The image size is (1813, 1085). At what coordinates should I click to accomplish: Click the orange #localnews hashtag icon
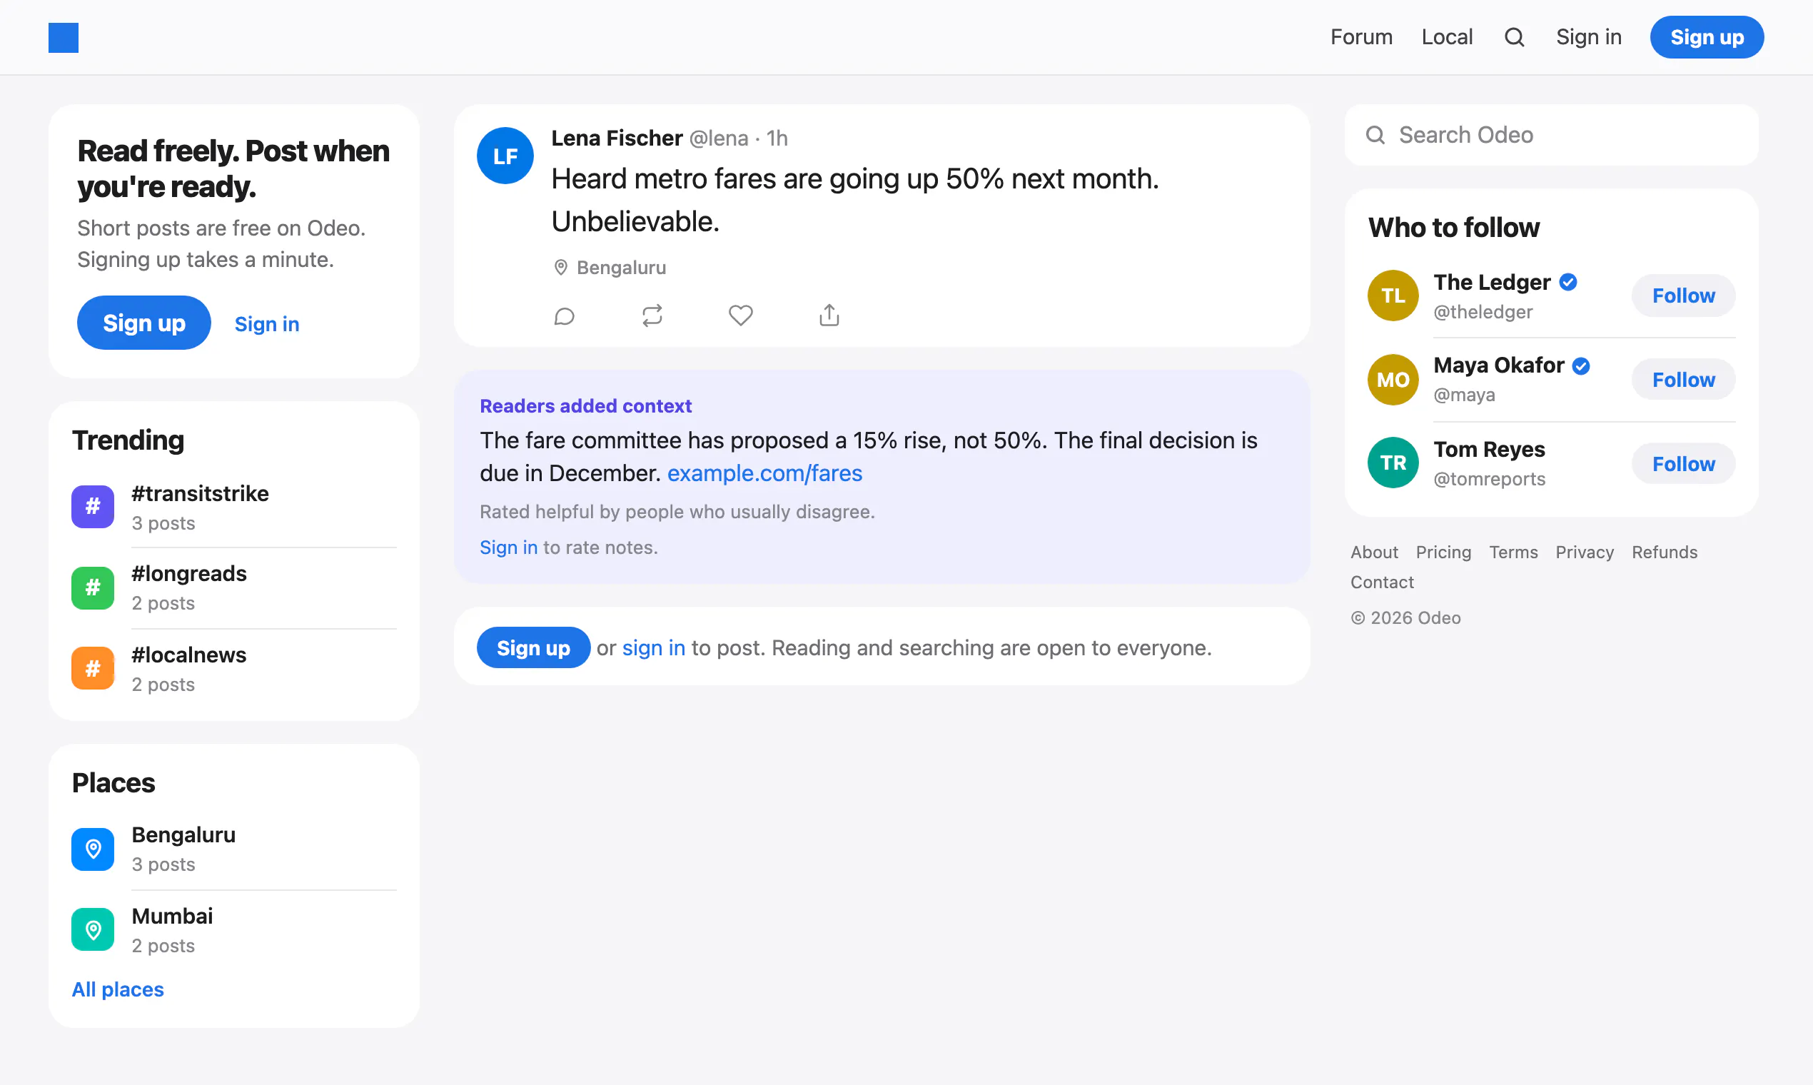(93, 668)
